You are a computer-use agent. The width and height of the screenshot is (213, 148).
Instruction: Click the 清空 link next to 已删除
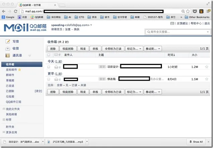click(38, 91)
